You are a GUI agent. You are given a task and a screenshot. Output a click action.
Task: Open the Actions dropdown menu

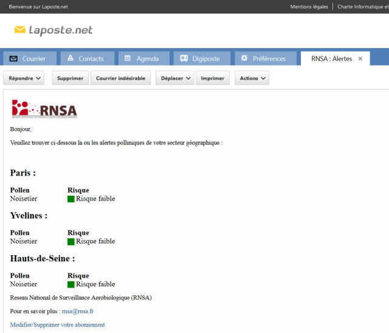(252, 78)
